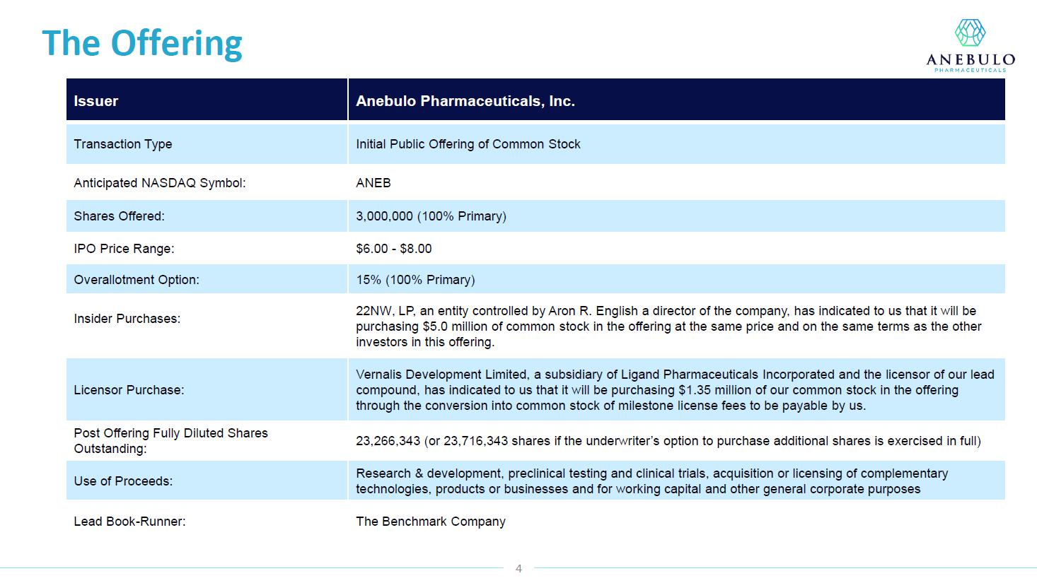Select the "Anticipated NASDAQ Symbol:" label
1037x583 pixels.
160,183
